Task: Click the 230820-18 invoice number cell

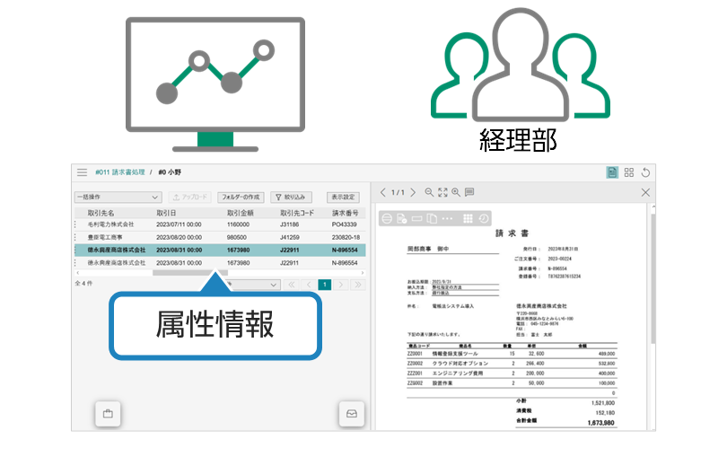Action: 346,237
